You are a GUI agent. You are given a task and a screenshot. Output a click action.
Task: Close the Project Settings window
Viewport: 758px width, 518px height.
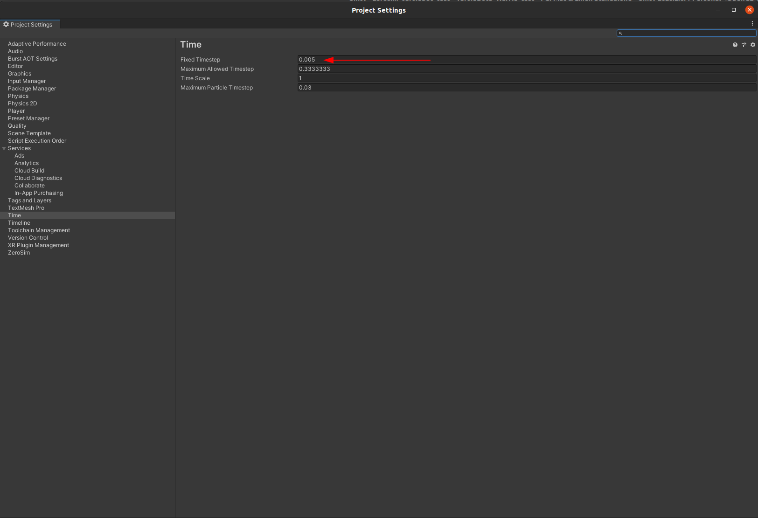[749, 10]
